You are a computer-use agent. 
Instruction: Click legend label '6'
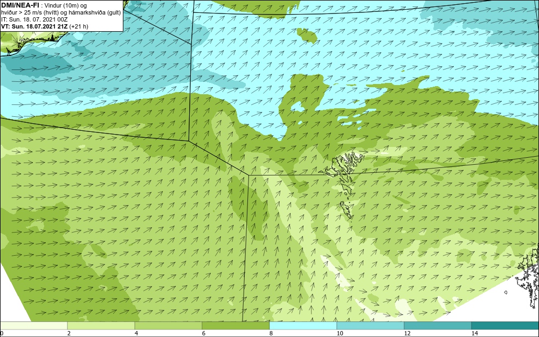[x=204, y=333]
